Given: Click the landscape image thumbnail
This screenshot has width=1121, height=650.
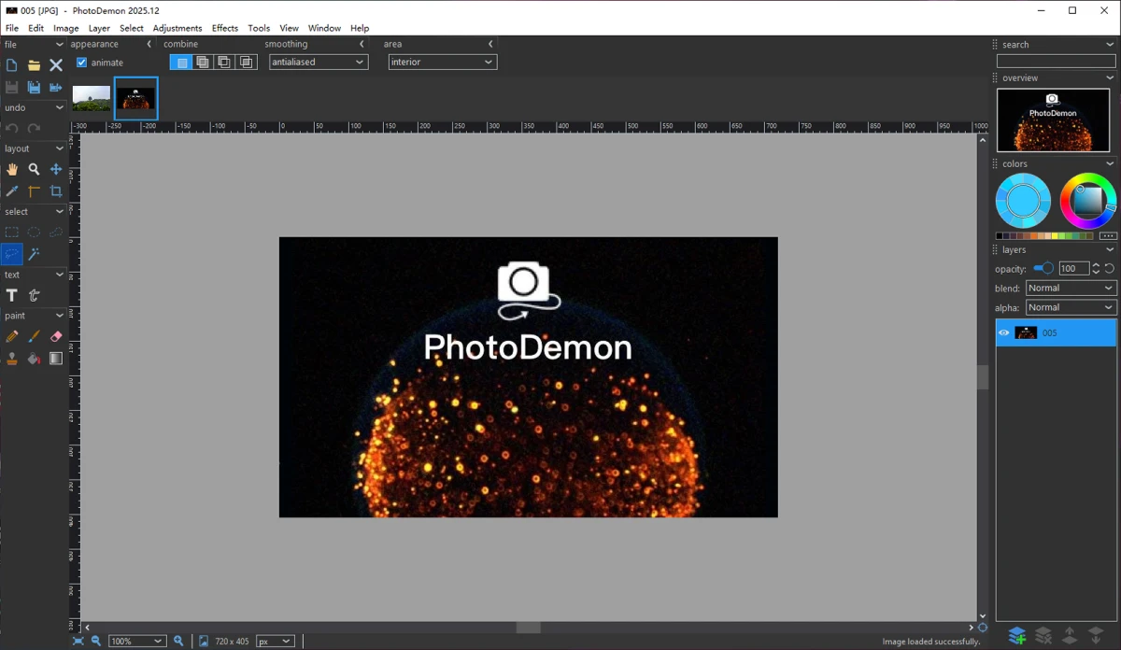Looking at the screenshot, I should 92,98.
